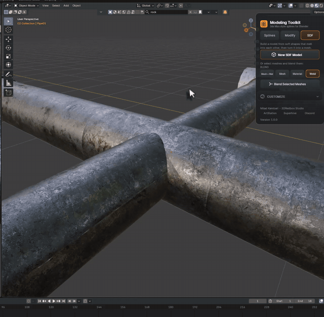The image size is (324, 317).
Task: Jump to the previous keyframe
Action: [x=44, y=301]
